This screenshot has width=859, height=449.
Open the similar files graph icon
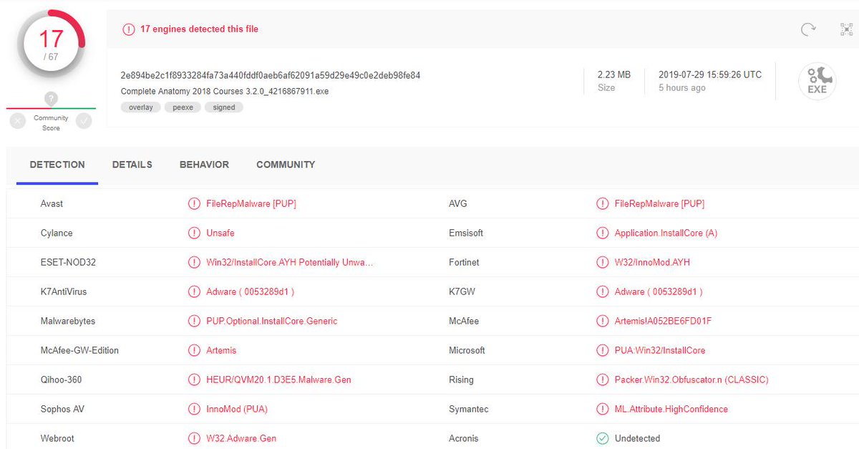click(x=847, y=29)
